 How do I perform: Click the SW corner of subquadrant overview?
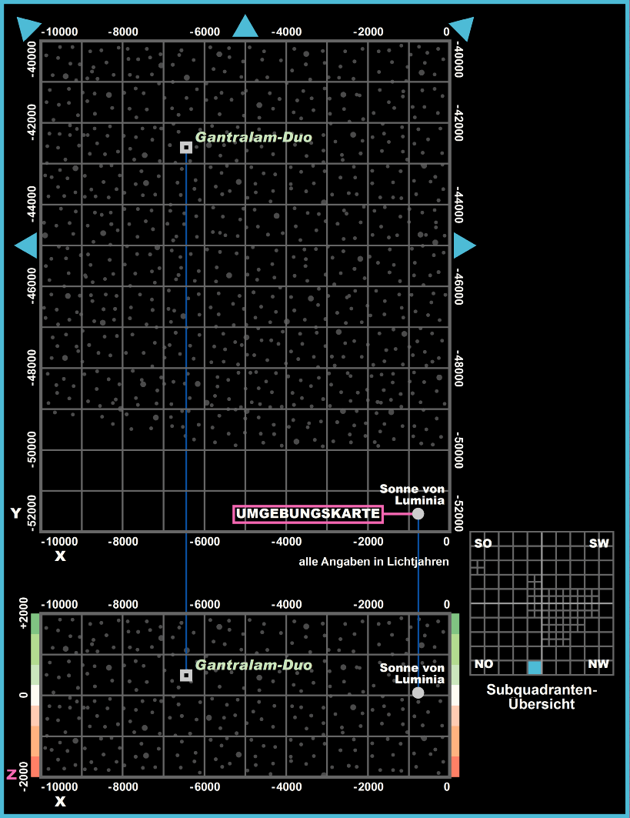(598, 544)
